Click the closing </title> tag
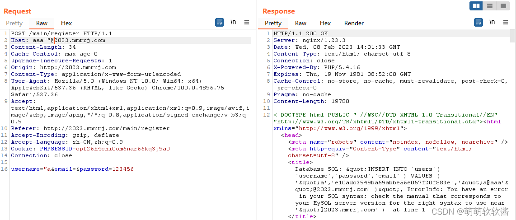 click(302, 216)
